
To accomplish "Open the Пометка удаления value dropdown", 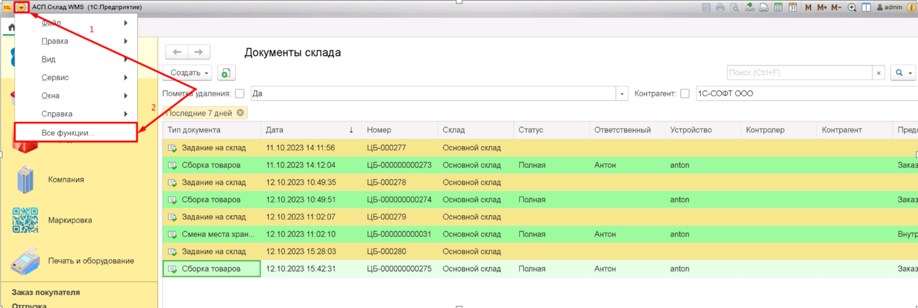I will tap(622, 94).
